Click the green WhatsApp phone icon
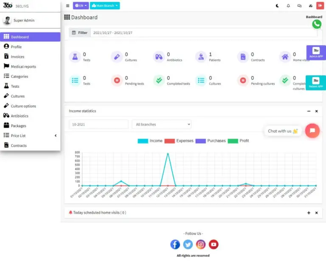Viewport: 326px width, 261px height. (317, 25)
